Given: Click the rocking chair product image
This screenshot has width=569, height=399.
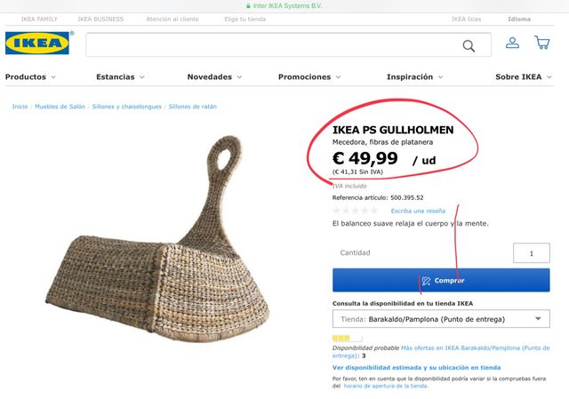Looking at the screenshot, I should point(157,239).
